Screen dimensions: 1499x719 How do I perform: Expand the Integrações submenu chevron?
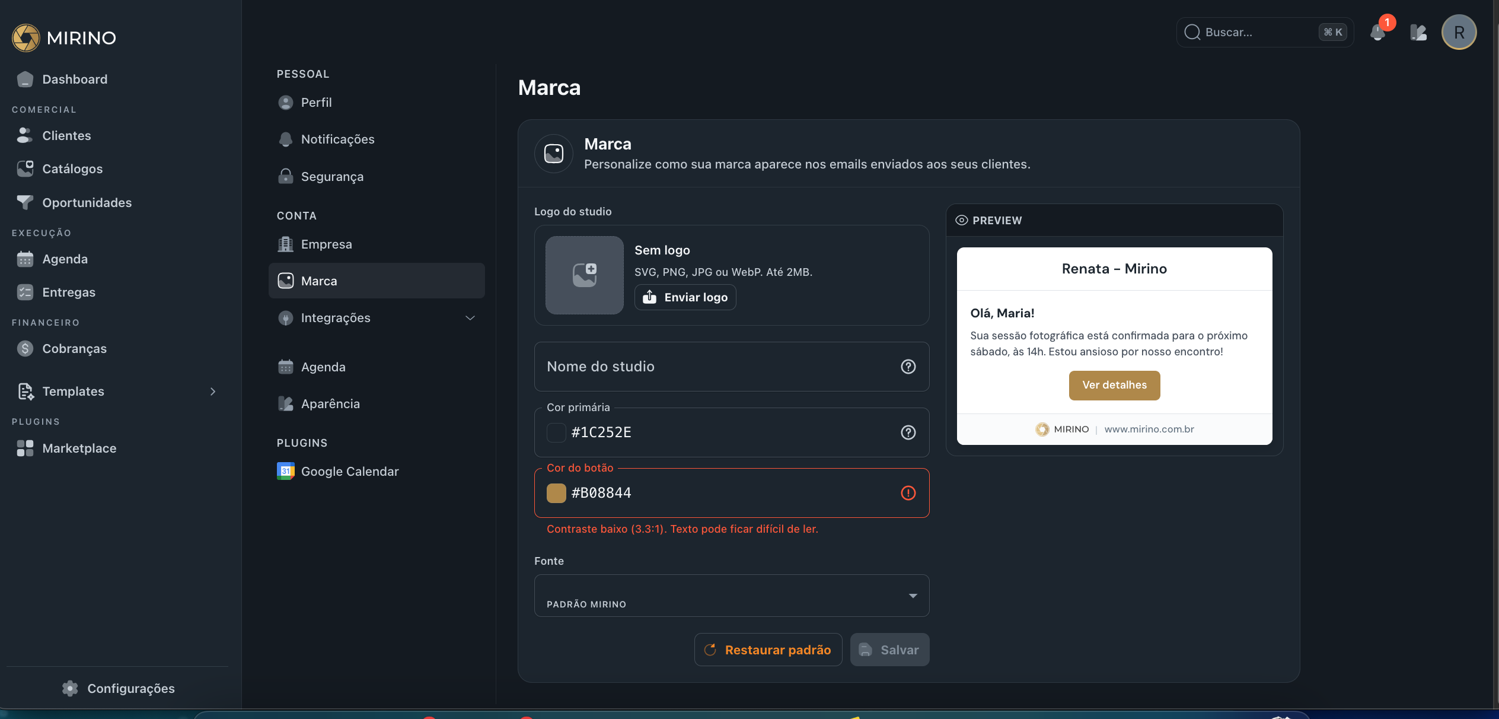coord(470,318)
